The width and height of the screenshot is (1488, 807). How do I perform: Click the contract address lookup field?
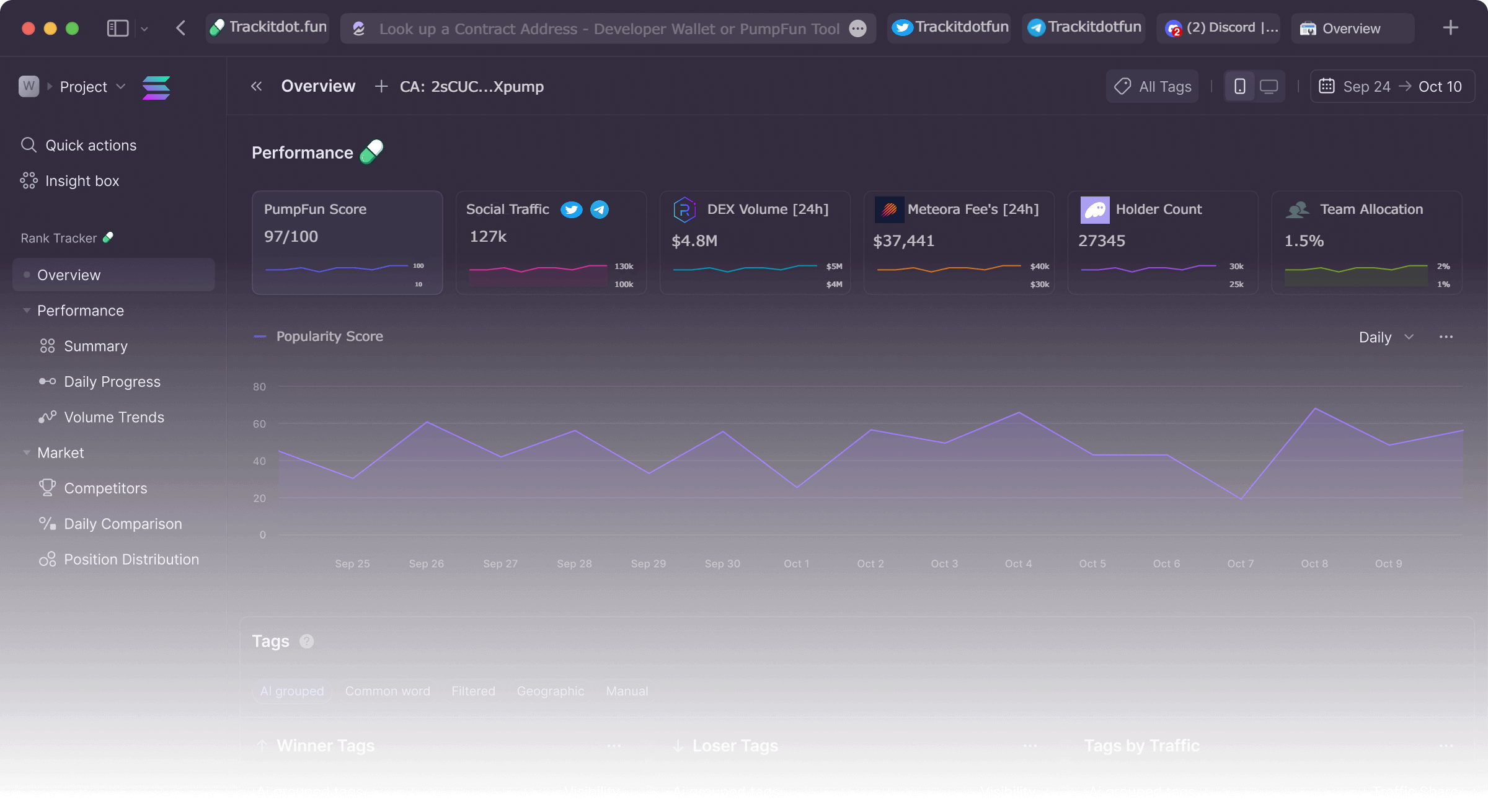pos(608,29)
